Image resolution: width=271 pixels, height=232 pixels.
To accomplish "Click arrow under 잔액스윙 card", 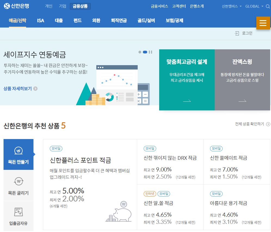I will click(242, 101).
